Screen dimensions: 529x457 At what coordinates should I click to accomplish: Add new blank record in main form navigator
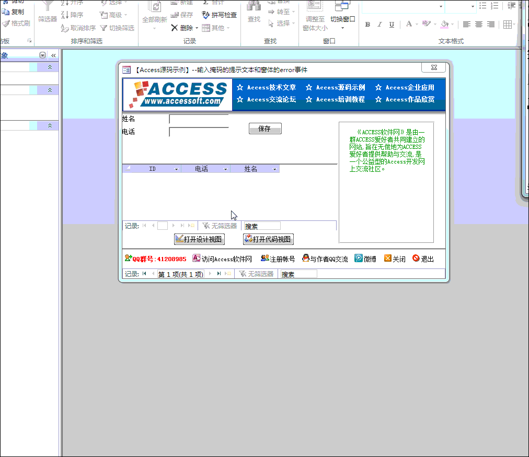(x=228, y=274)
